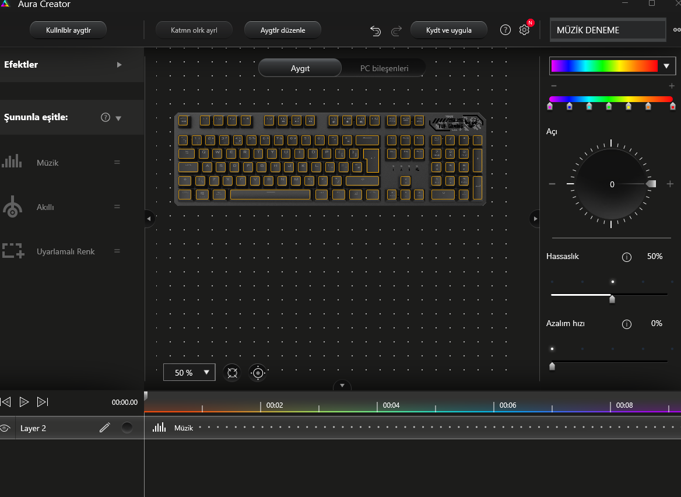Viewport: 681px width, 497px height.
Task: Click the Müzik drag handle icon
Action: point(117,162)
